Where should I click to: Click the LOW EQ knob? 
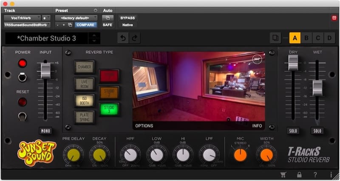coord(157,155)
